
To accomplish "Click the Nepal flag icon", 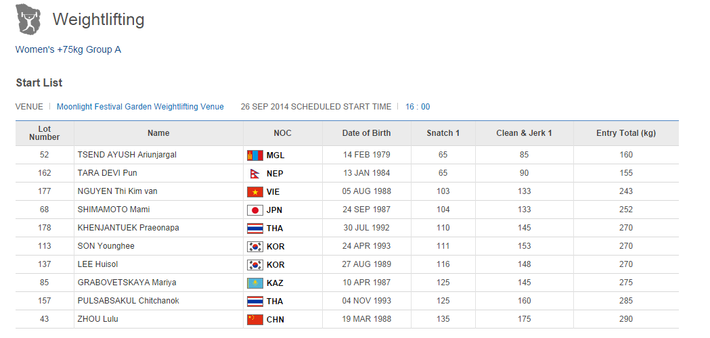I will 254,173.
